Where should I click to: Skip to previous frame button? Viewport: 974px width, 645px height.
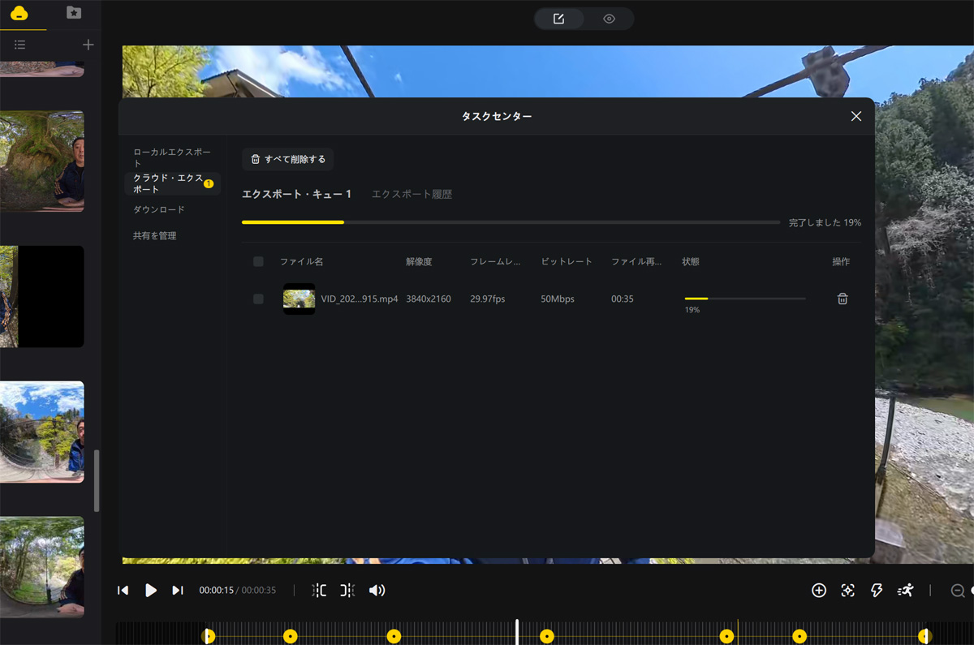pyautogui.click(x=123, y=591)
